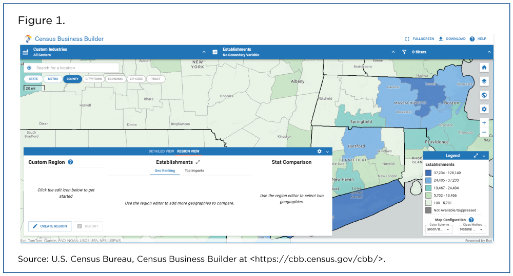Open the Geo Ranking tab
The width and height of the screenshot is (513, 276).
click(x=165, y=171)
